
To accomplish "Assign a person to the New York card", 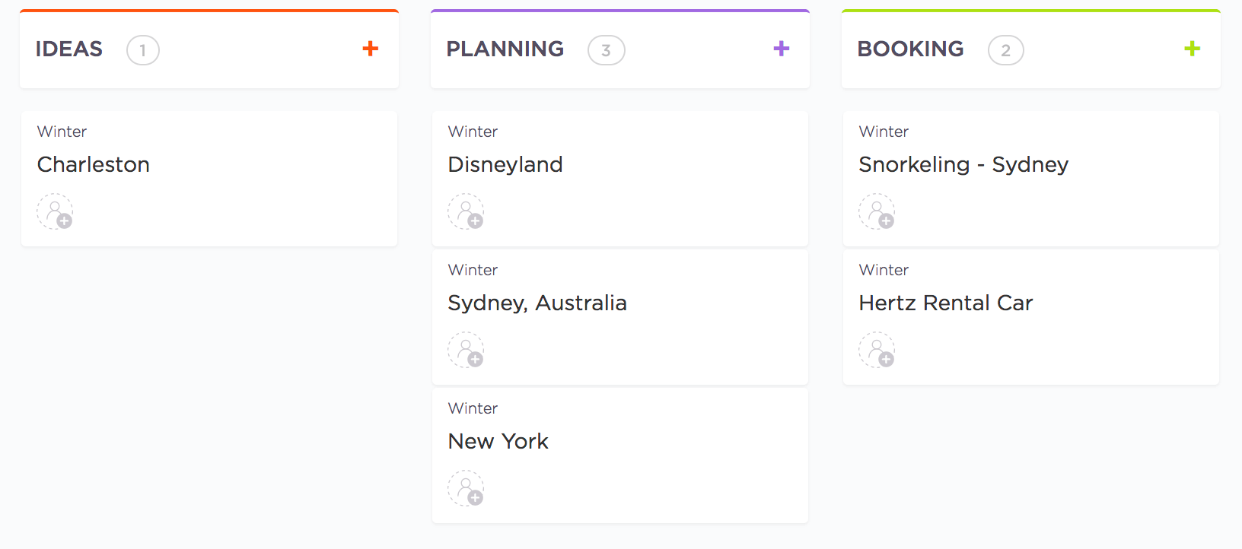I will pyautogui.click(x=466, y=488).
